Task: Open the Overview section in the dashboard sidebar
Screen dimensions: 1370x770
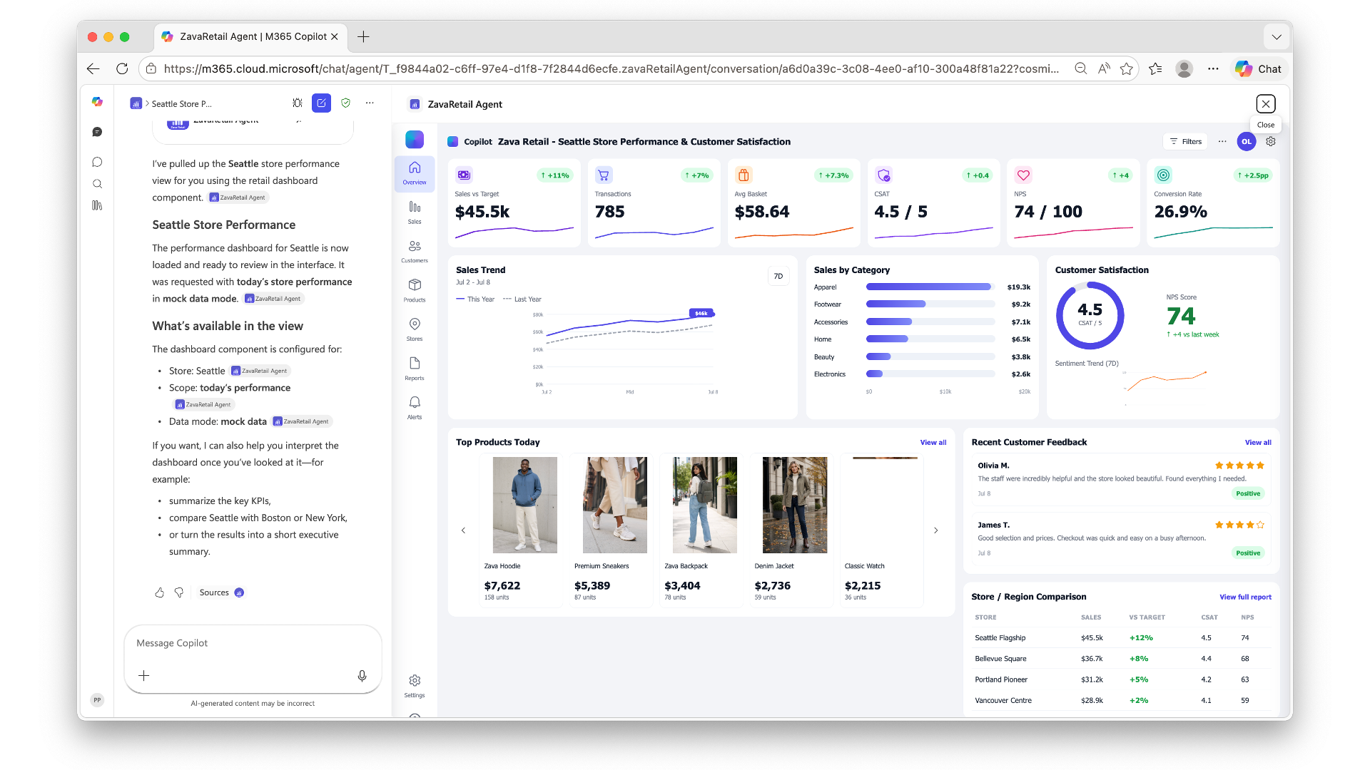Action: pos(415,174)
